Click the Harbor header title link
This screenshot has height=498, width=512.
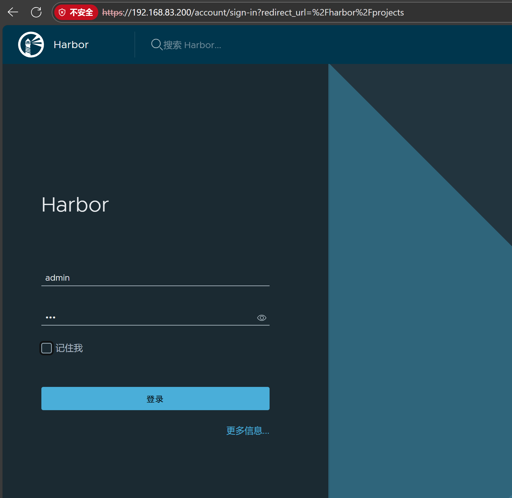[x=71, y=45]
